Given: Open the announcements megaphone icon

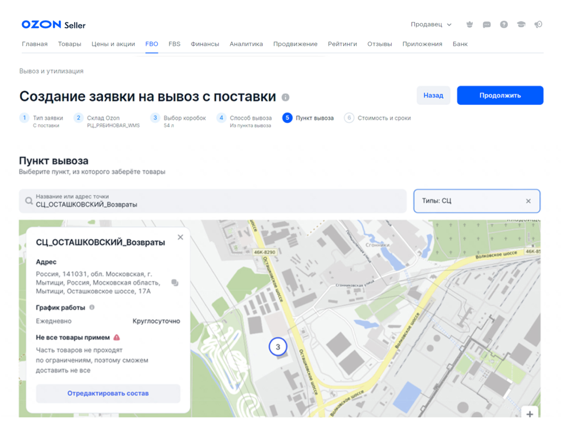Looking at the screenshot, I should coord(538,25).
